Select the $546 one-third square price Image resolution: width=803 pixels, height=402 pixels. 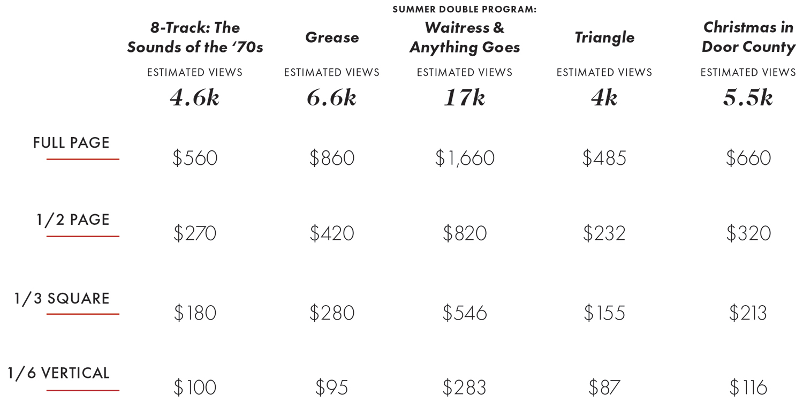(465, 313)
